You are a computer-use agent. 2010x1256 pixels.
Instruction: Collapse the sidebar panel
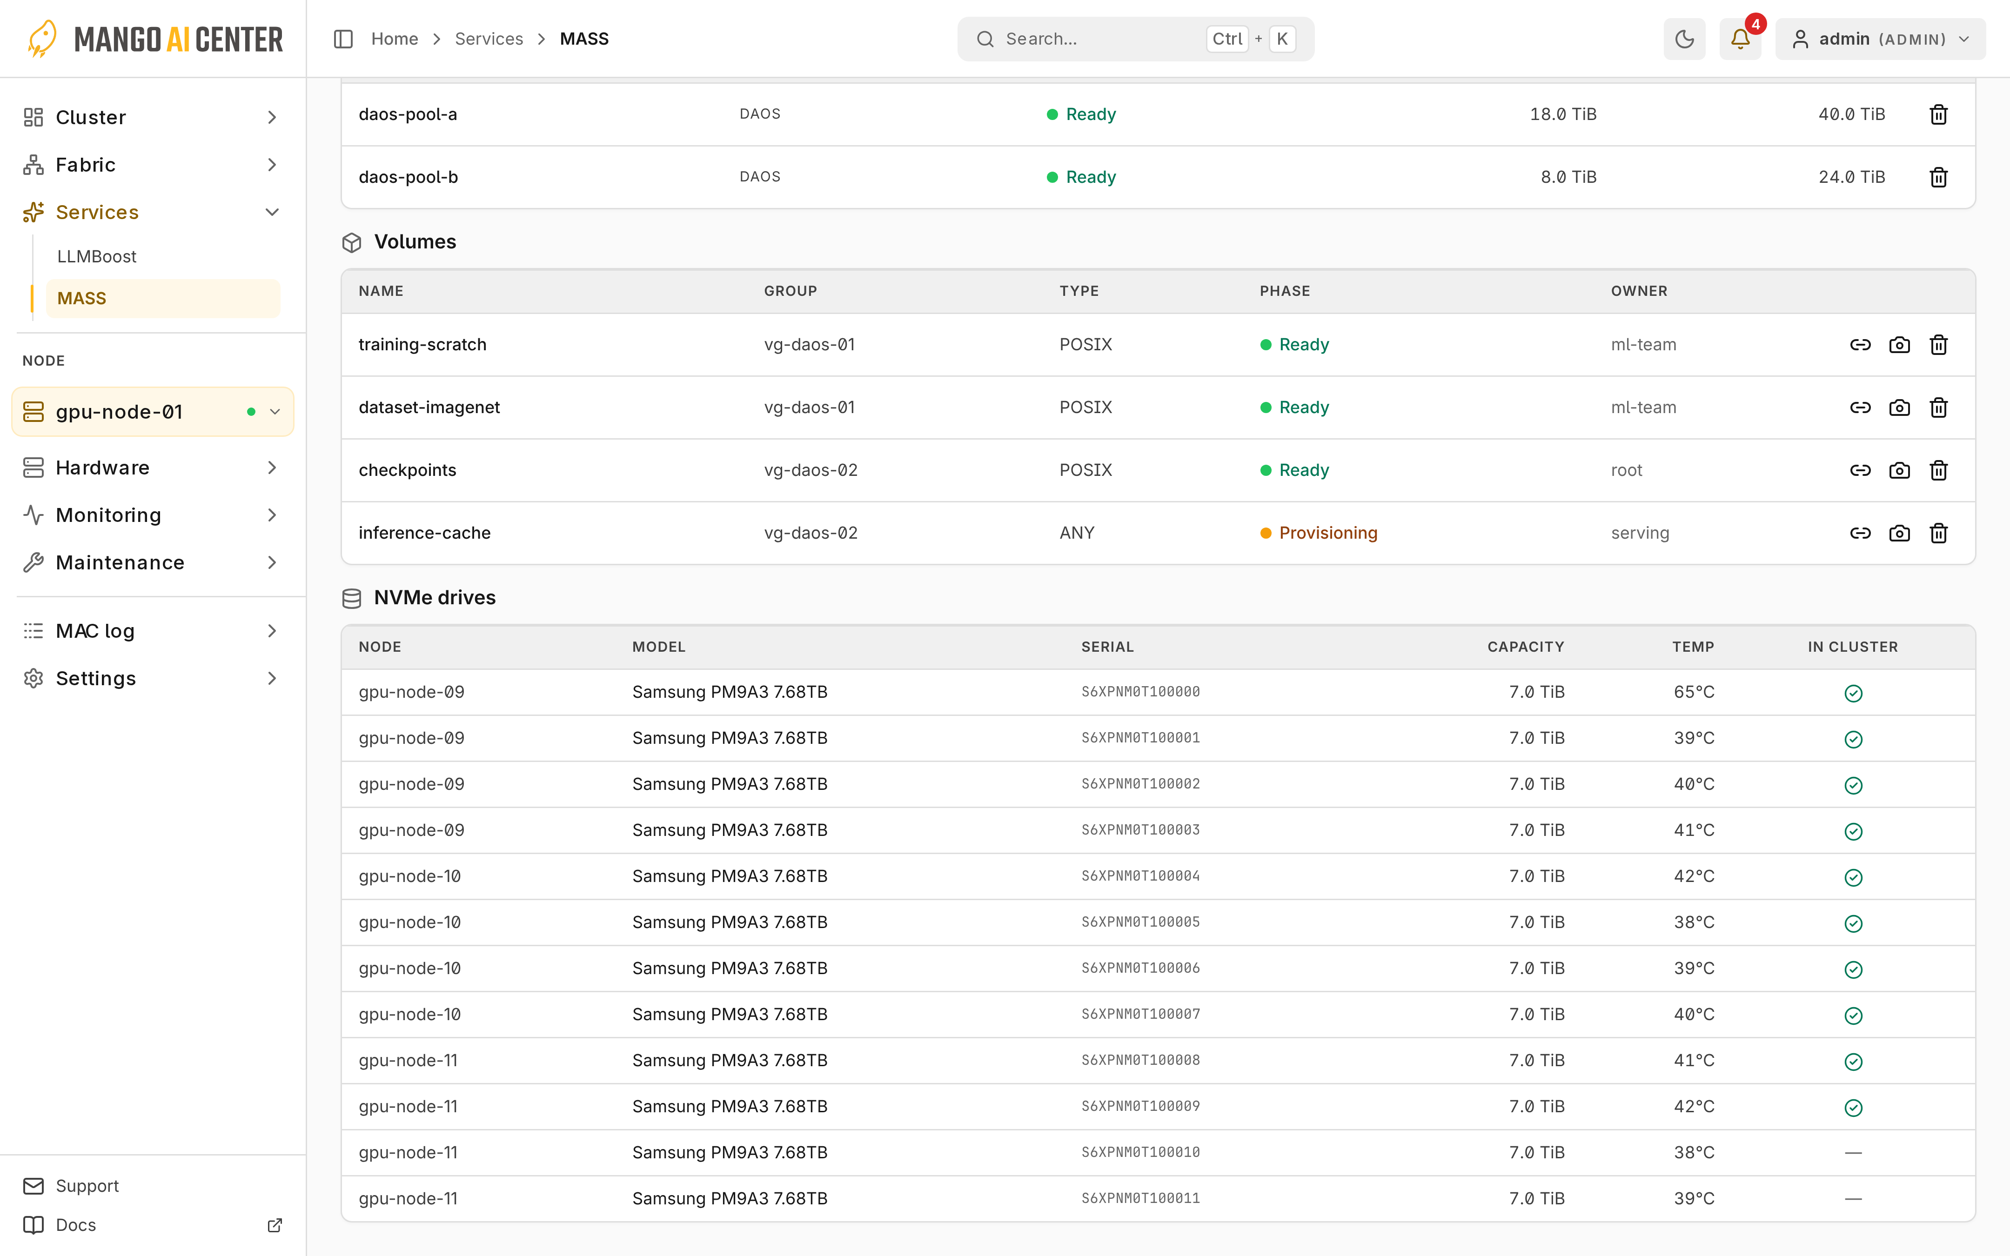tap(343, 39)
